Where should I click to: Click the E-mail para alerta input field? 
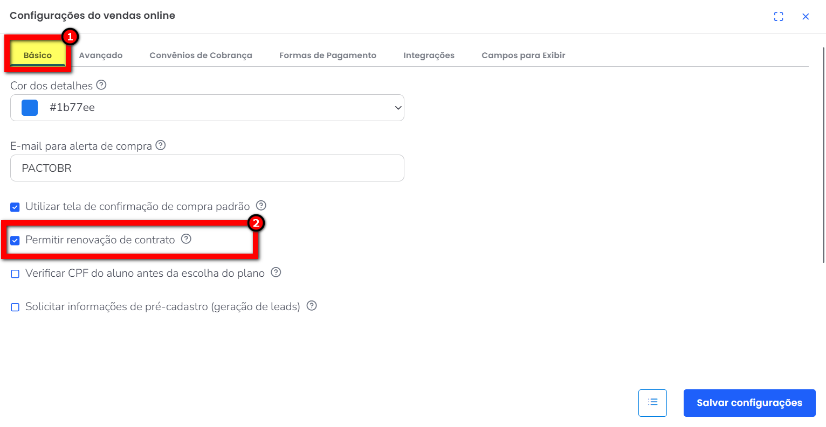(207, 168)
